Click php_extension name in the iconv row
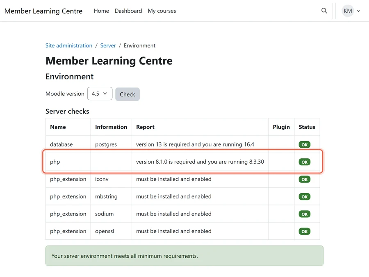This screenshot has width=369, height=277. (x=68, y=179)
